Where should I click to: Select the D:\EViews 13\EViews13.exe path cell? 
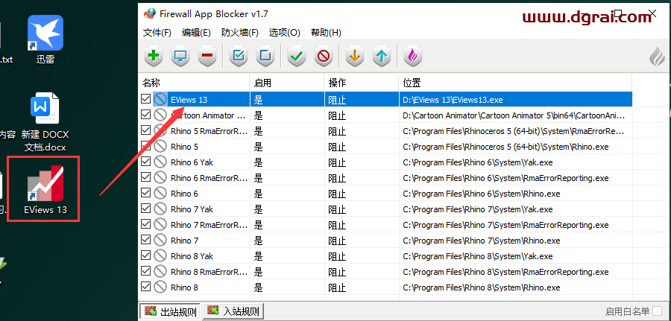[453, 100]
